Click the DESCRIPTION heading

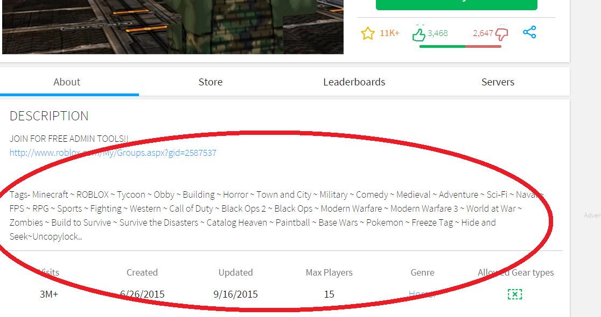(49, 116)
